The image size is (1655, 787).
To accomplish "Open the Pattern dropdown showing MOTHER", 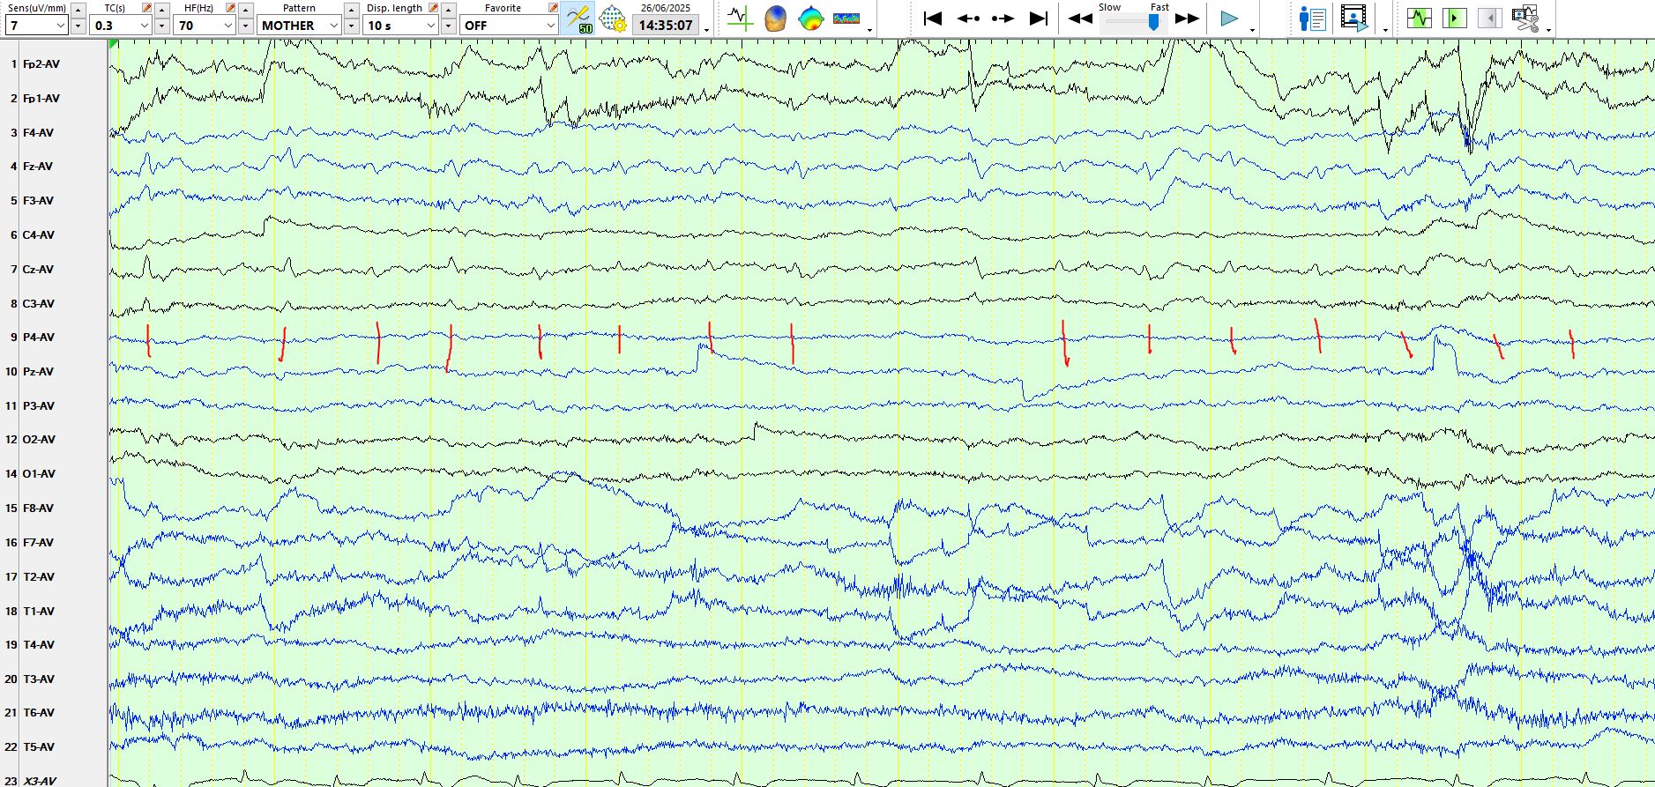I will pos(300,26).
